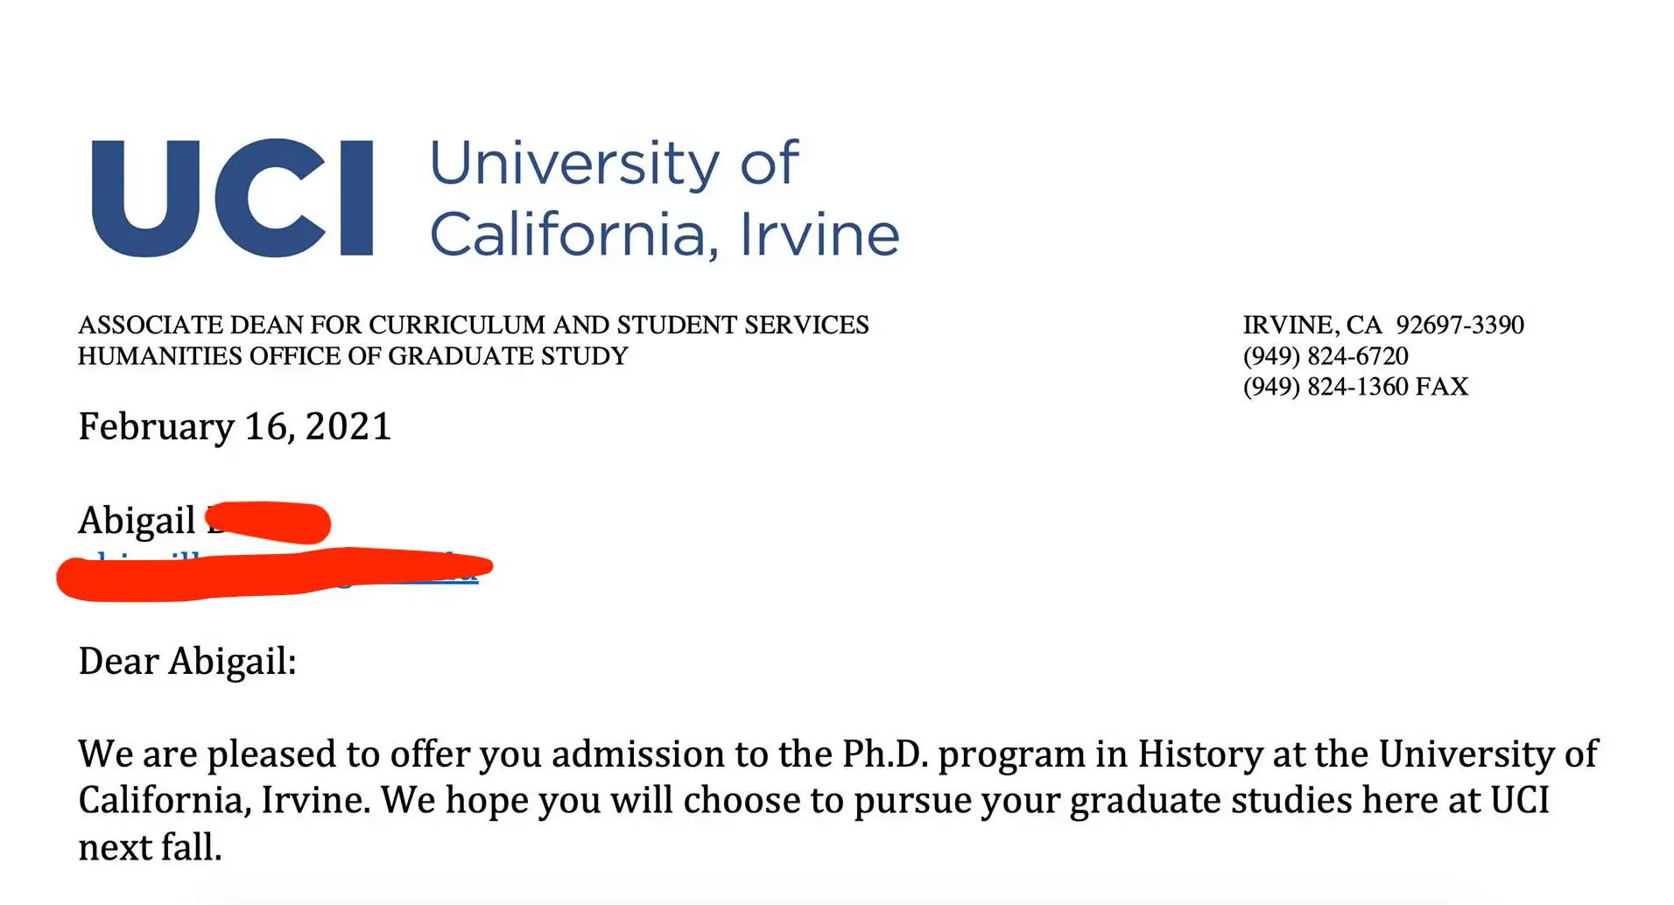Screen dimensions: 1674x905
Task: Click the Dear Abigail salutation
Action: coord(187,662)
